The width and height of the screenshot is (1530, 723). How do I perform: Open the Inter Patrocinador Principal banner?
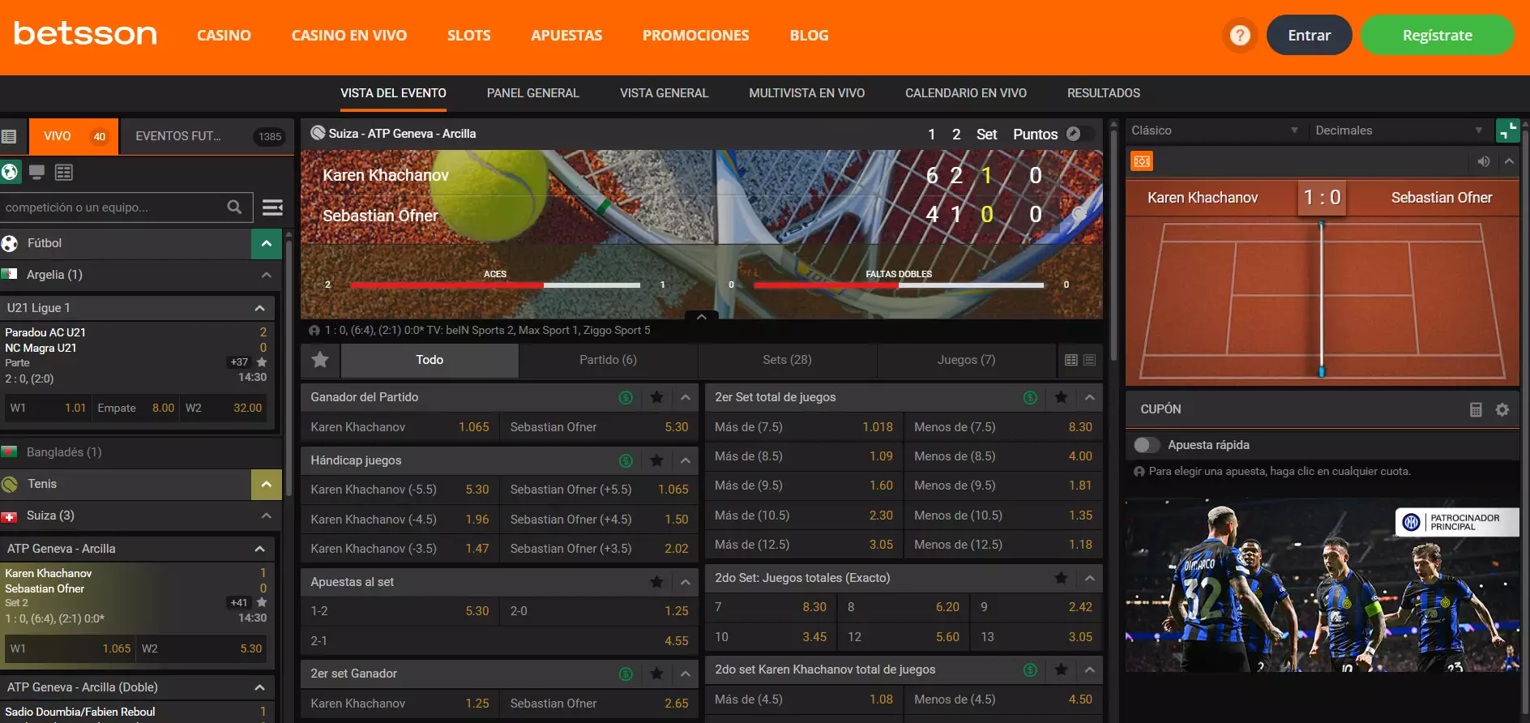[x=1323, y=586]
